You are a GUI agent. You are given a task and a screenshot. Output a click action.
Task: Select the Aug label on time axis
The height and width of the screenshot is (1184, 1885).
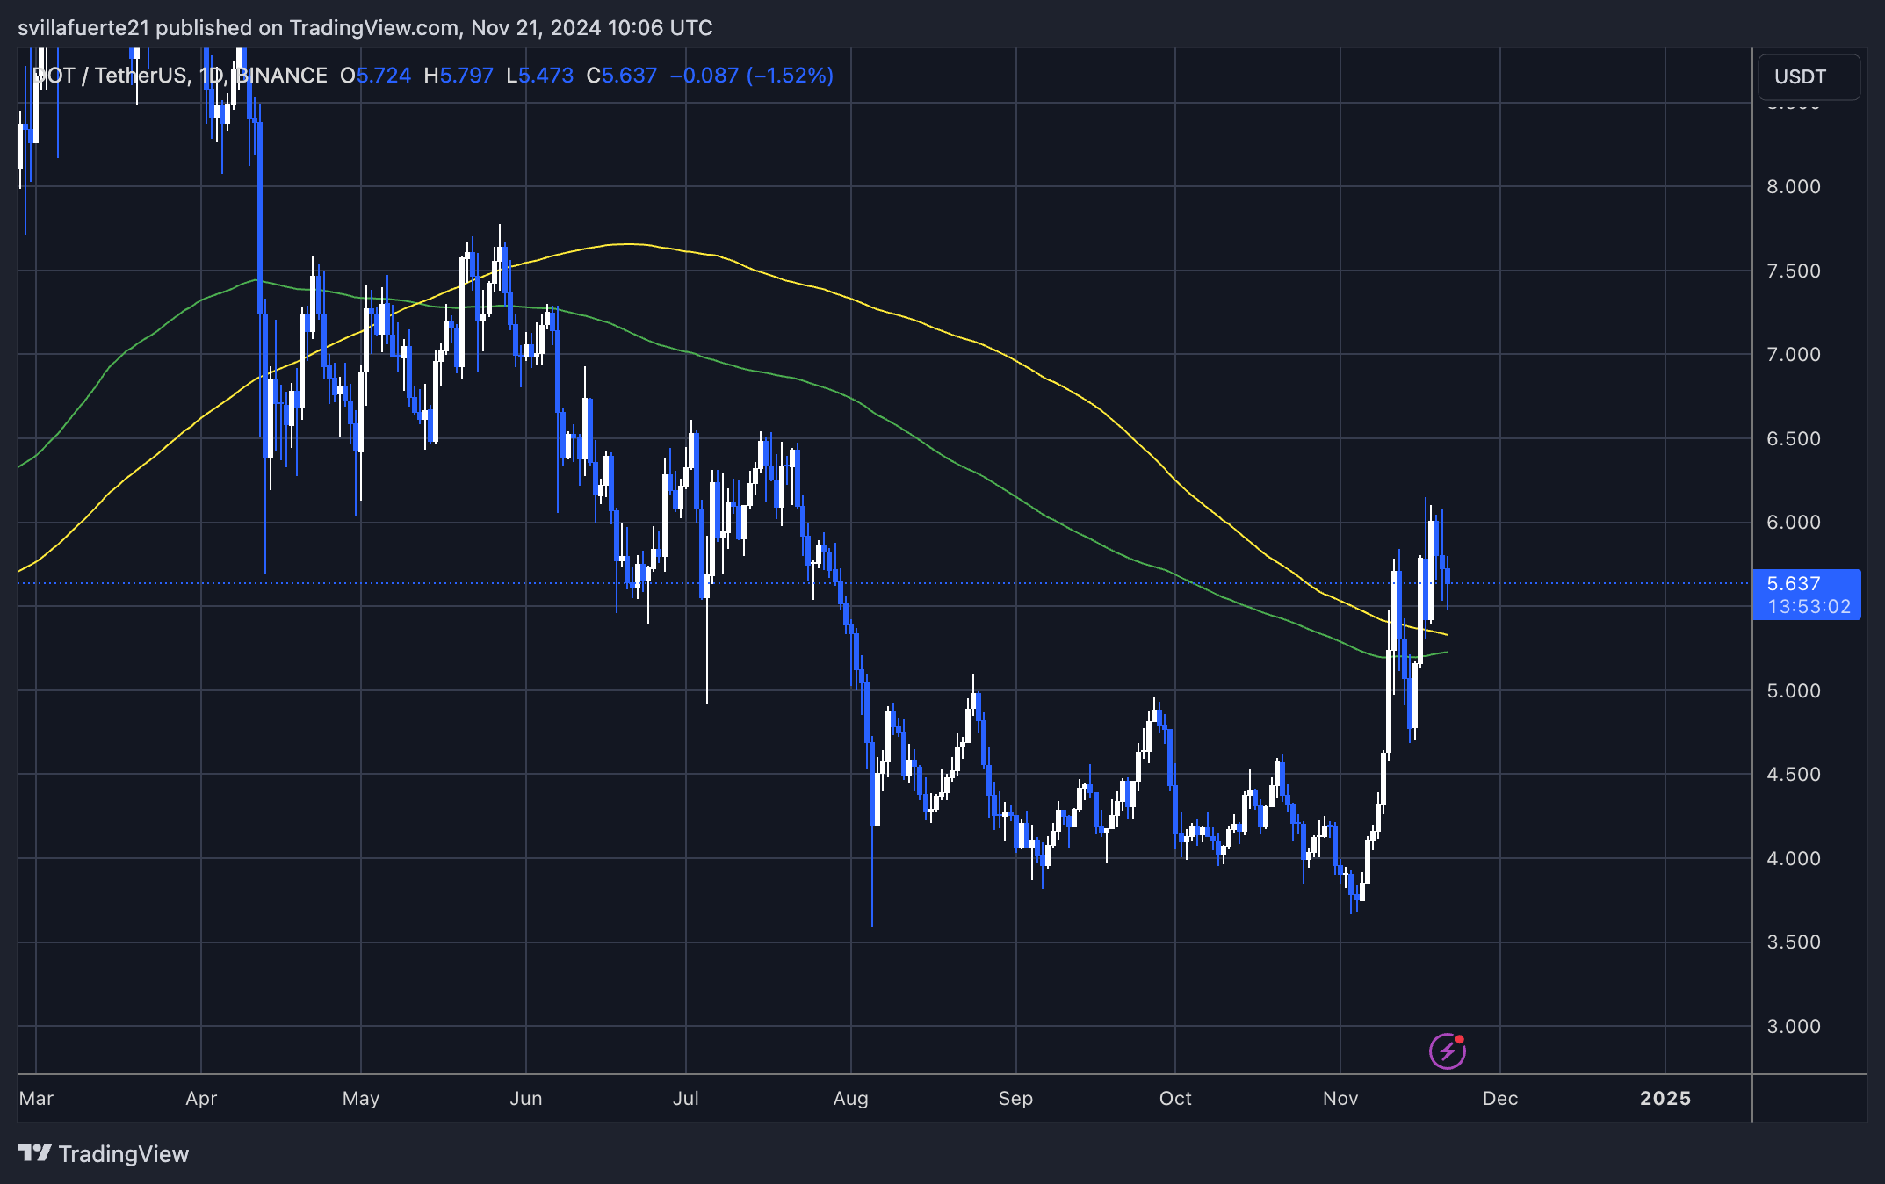[x=850, y=1098]
